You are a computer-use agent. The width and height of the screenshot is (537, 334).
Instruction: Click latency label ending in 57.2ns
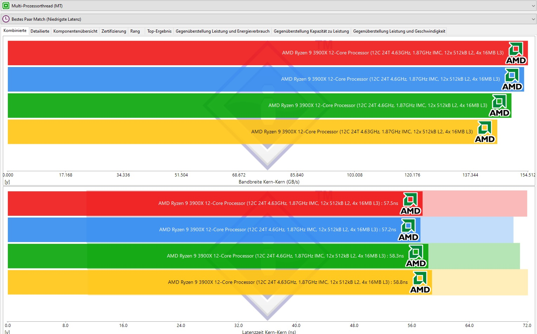[277, 229]
